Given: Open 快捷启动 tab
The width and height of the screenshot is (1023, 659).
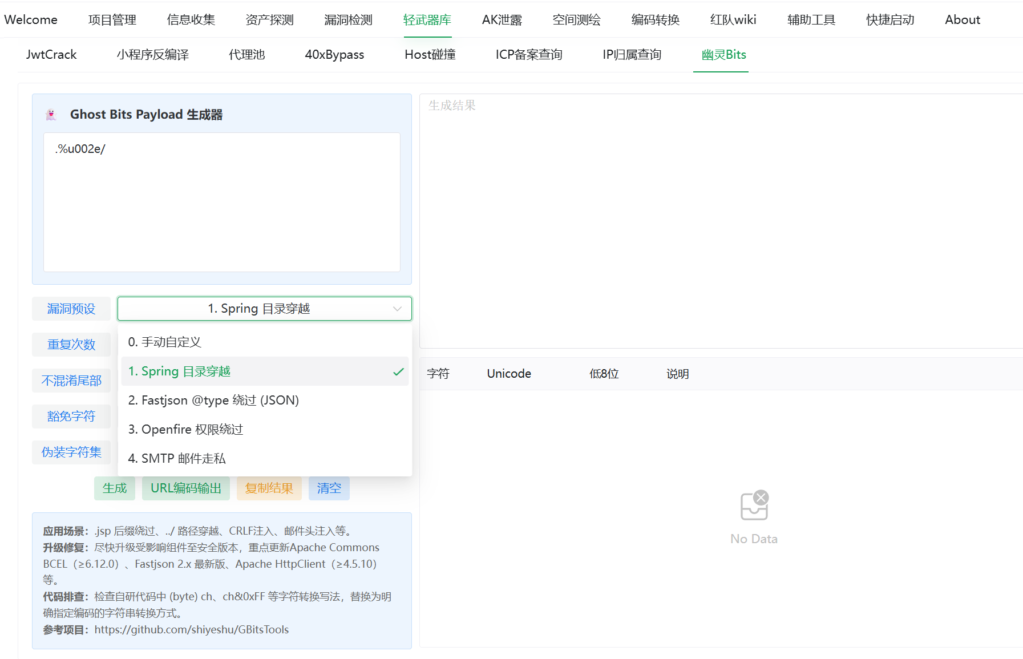Looking at the screenshot, I should click(890, 20).
